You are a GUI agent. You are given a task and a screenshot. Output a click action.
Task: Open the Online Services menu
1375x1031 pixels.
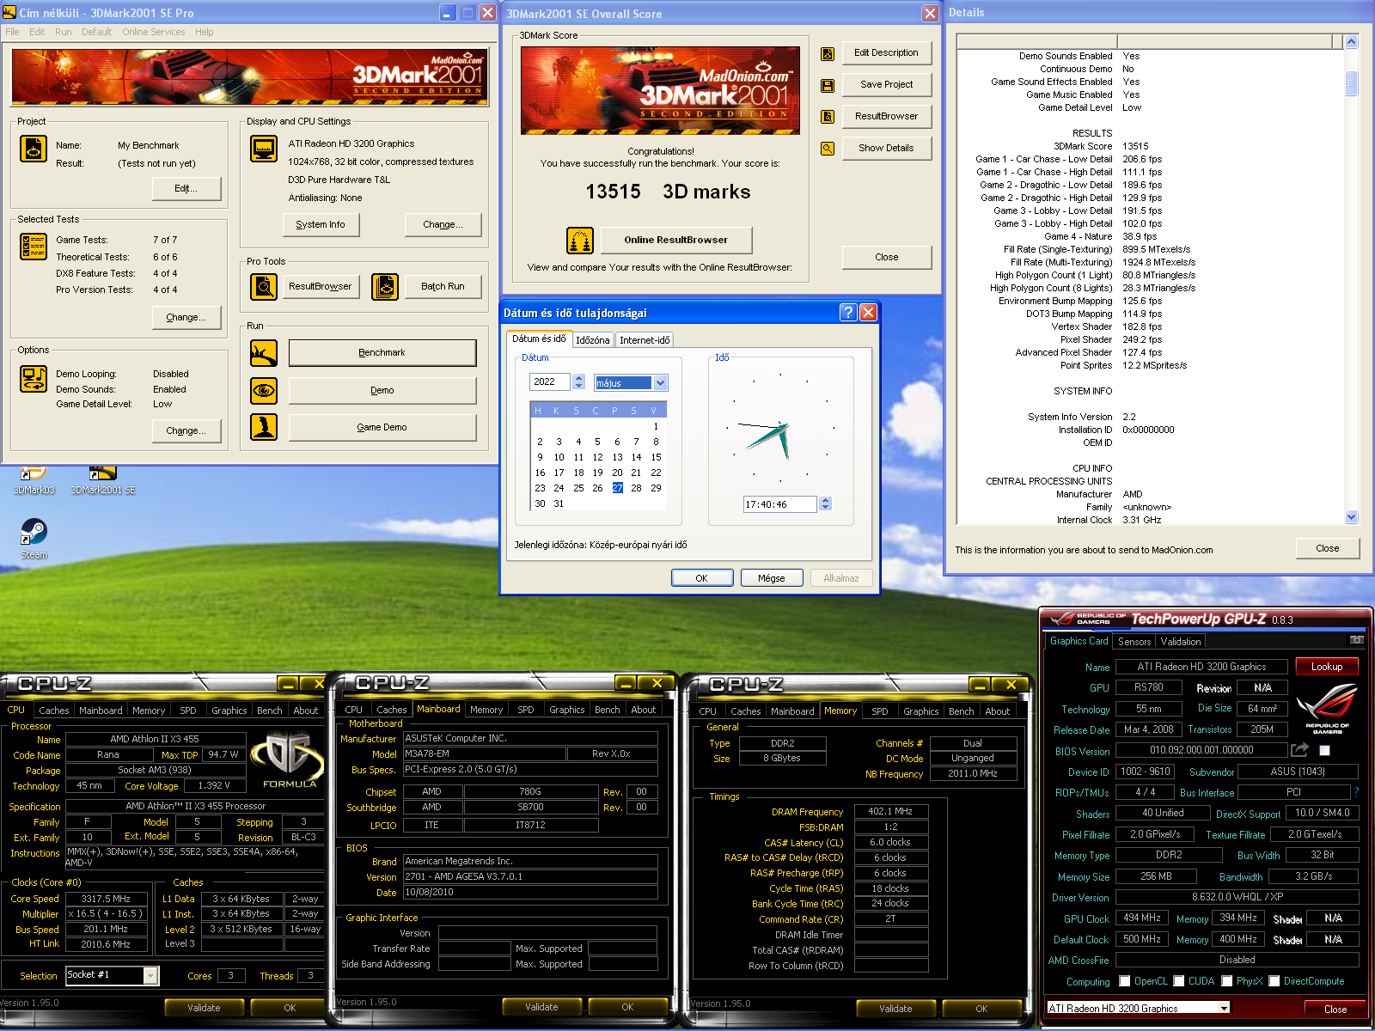[x=153, y=32]
